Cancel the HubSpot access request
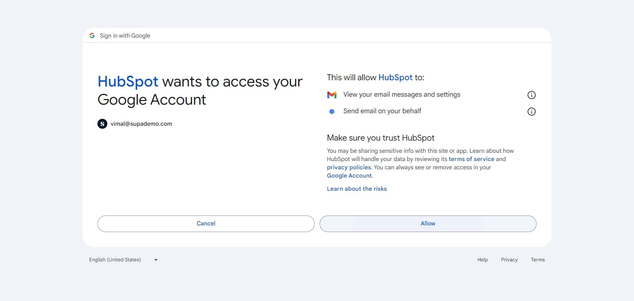Viewport: 634px width, 301px height. (205, 223)
